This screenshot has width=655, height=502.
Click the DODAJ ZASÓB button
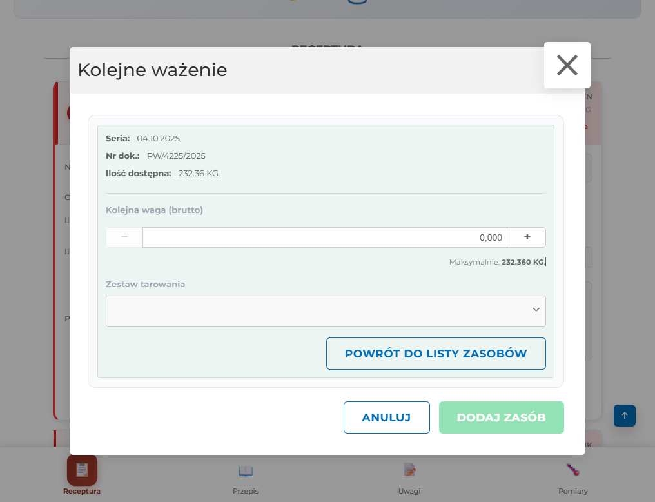pos(501,417)
